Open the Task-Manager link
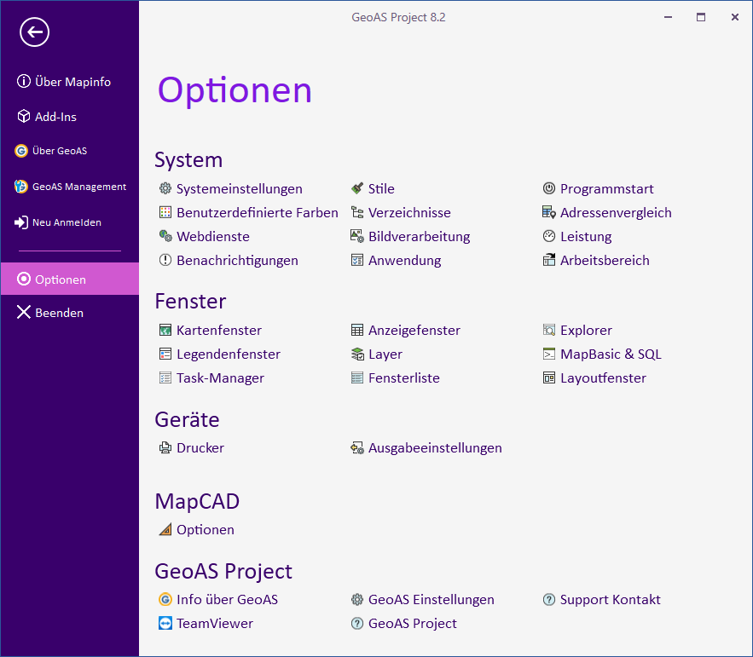The width and height of the screenshot is (753, 657). tap(220, 377)
